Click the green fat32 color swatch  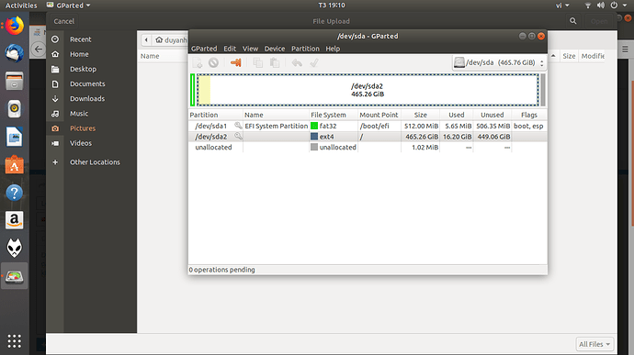[314, 126]
